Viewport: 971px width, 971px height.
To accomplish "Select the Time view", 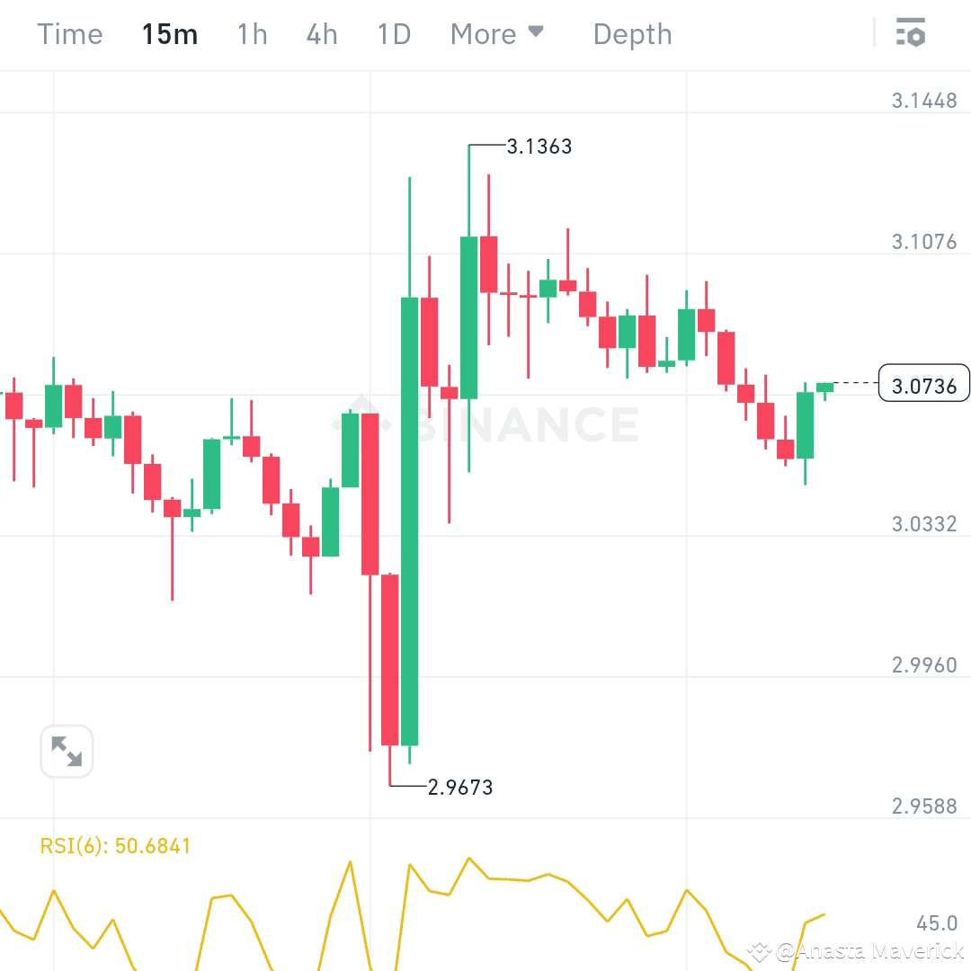I will pyautogui.click(x=70, y=33).
